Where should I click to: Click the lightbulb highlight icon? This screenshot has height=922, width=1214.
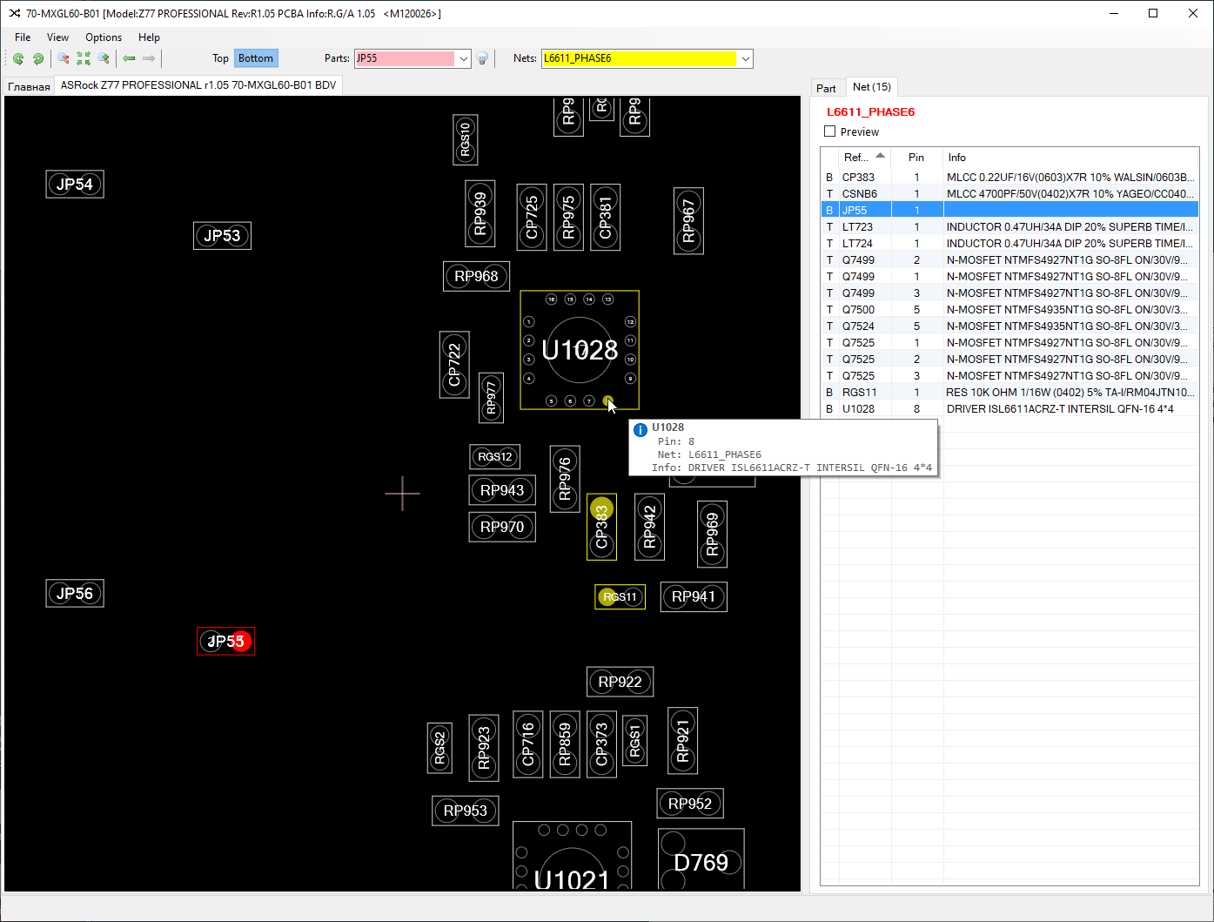pos(482,58)
